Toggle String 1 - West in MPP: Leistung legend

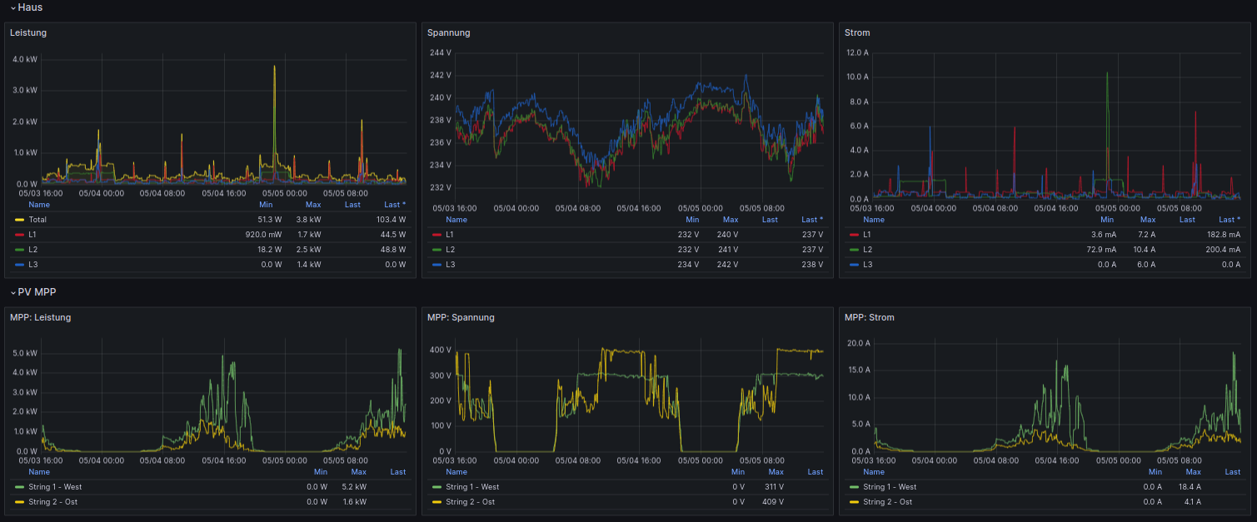[55, 487]
